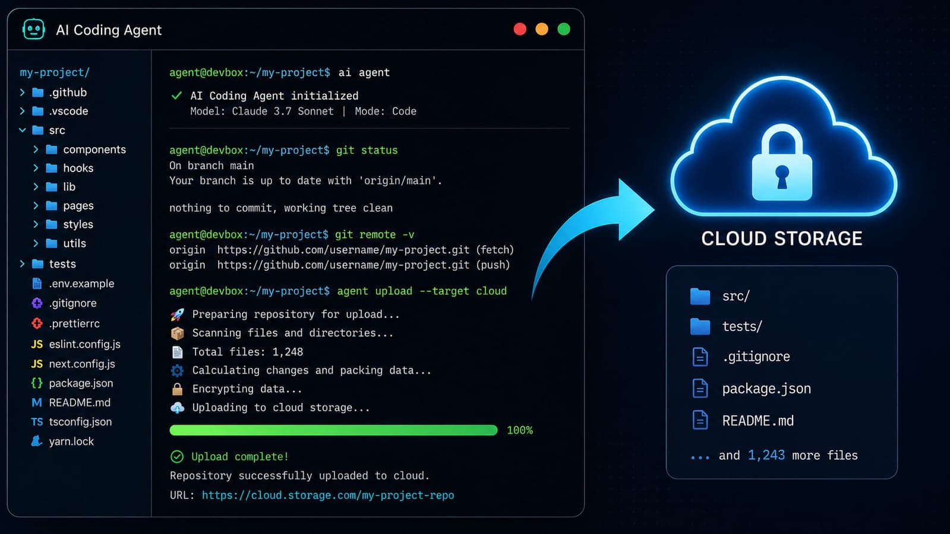Viewport: 950px width, 534px height.
Task: Select the styles folder icon
Action: (x=52, y=224)
